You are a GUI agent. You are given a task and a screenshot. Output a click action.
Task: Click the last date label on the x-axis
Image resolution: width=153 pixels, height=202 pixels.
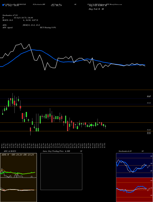(105, 145)
